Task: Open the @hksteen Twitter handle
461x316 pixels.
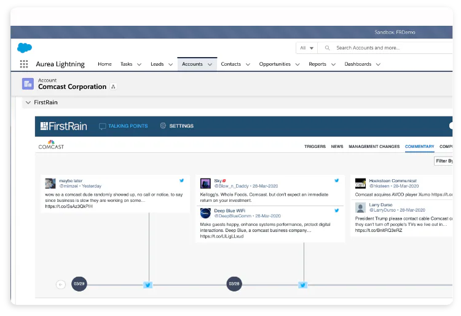Action: (x=379, y=186)
